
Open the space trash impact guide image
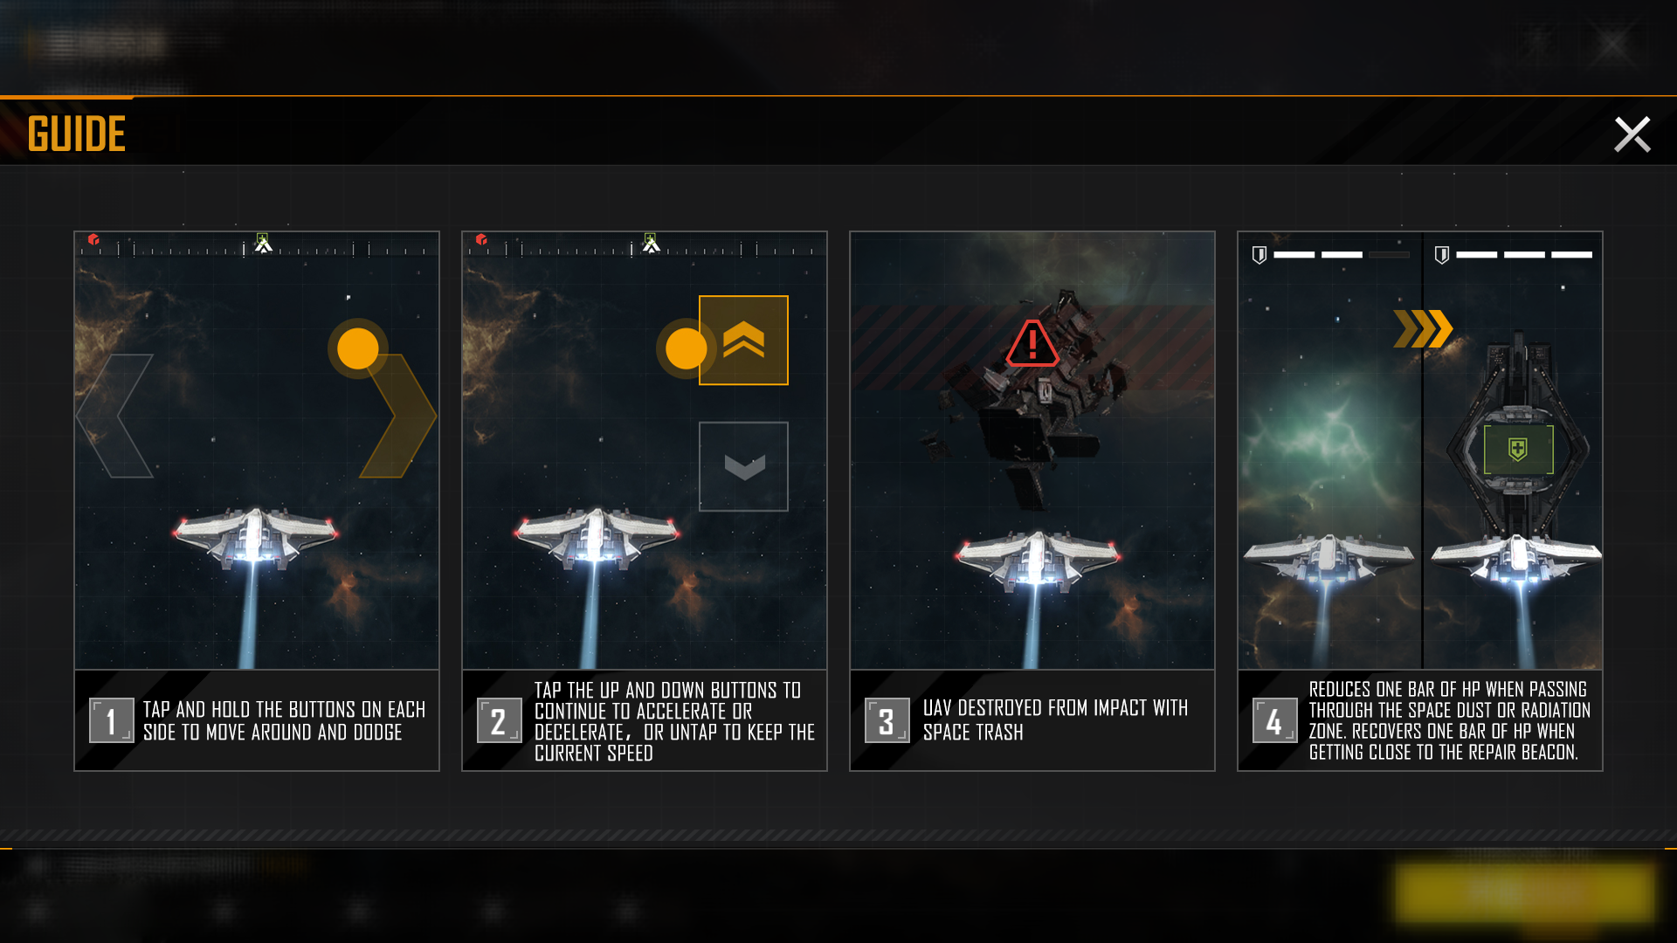(x=1032, y=451)
